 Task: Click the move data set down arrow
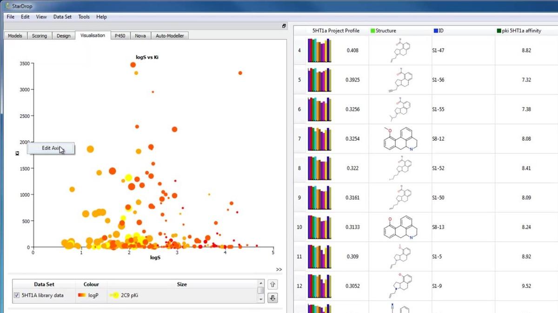(272, 298)
